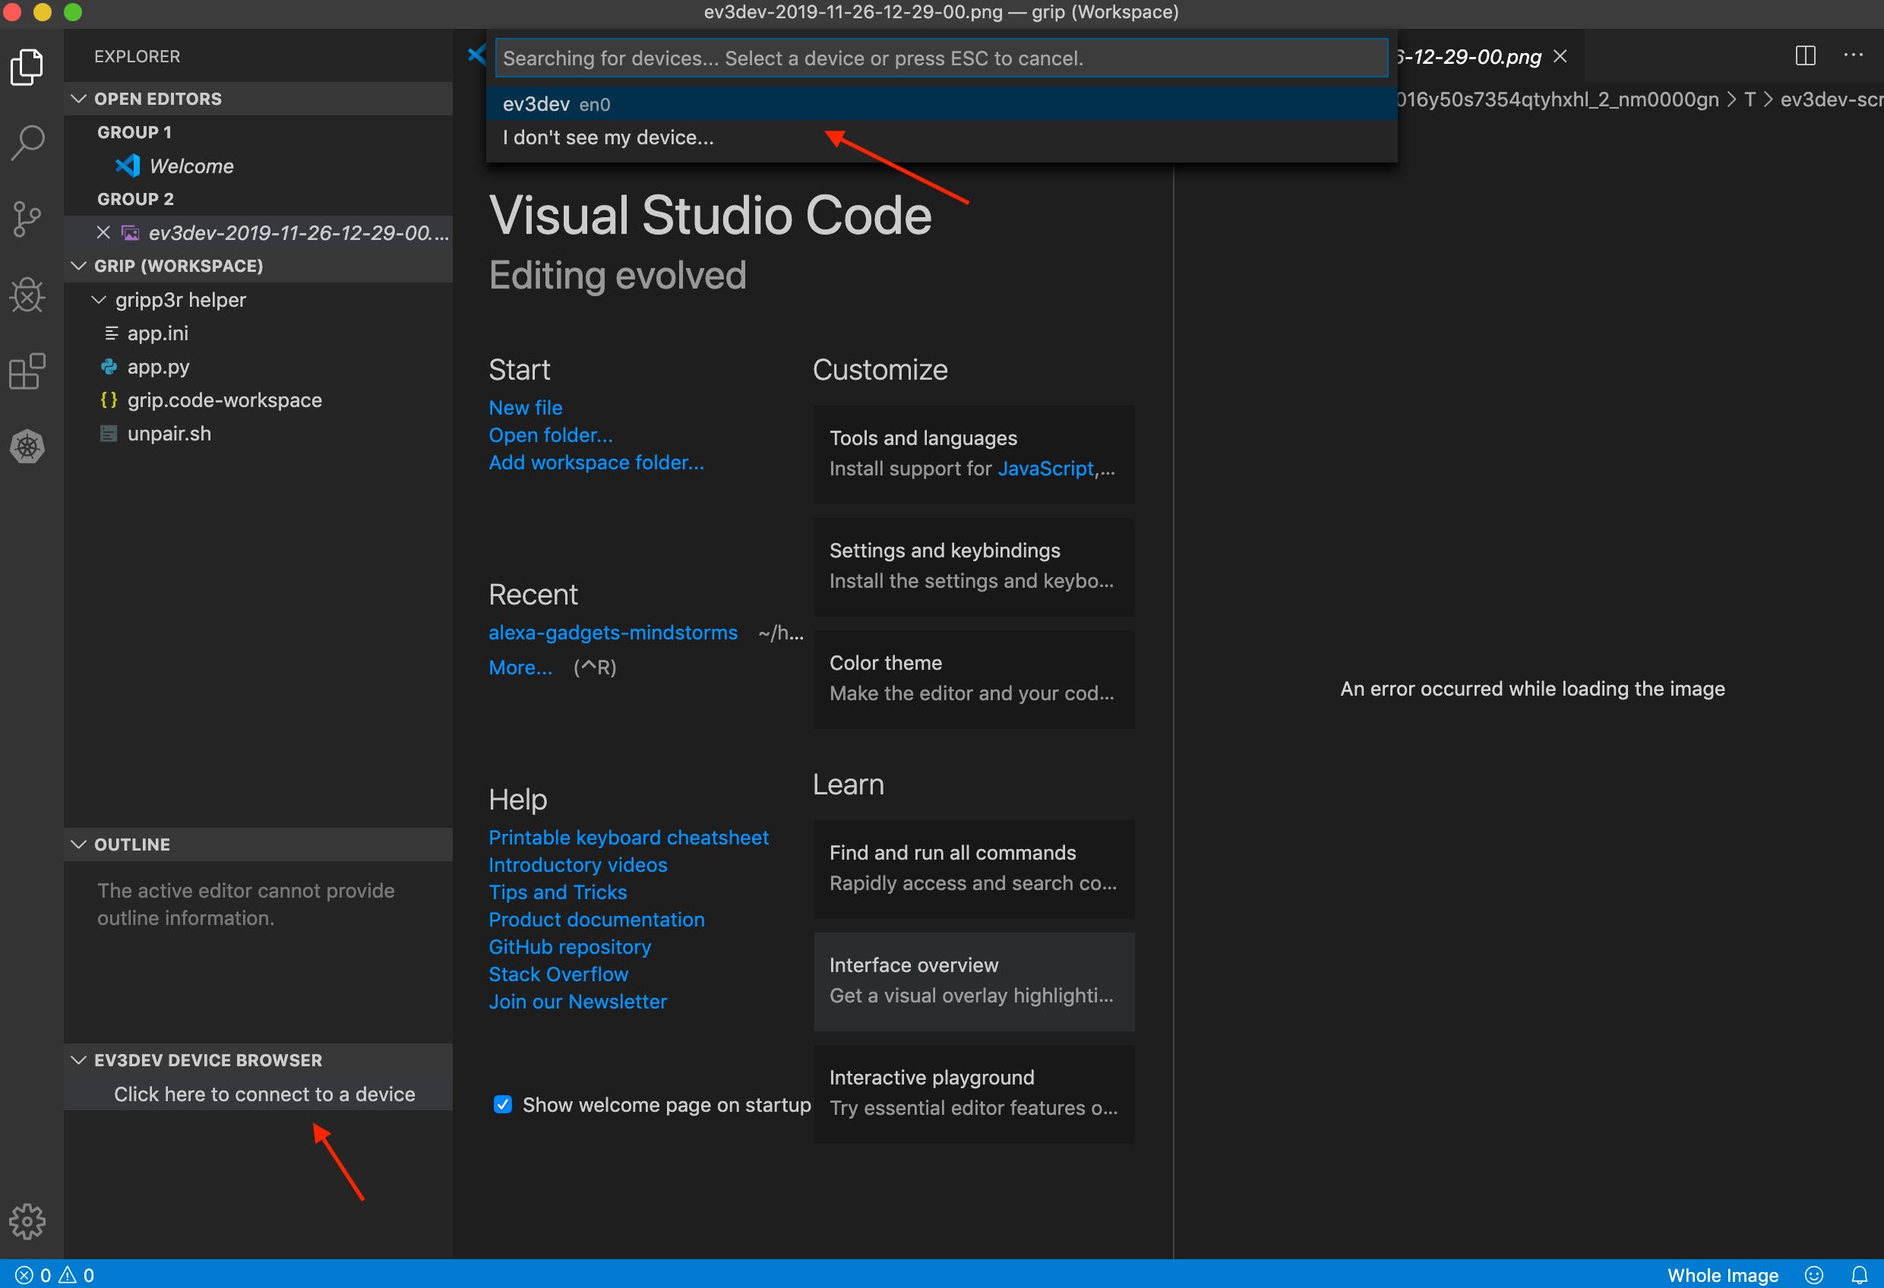Click T segment in breadcrumb path
The image size is (1884, 1288).
tap(1750, 99)
